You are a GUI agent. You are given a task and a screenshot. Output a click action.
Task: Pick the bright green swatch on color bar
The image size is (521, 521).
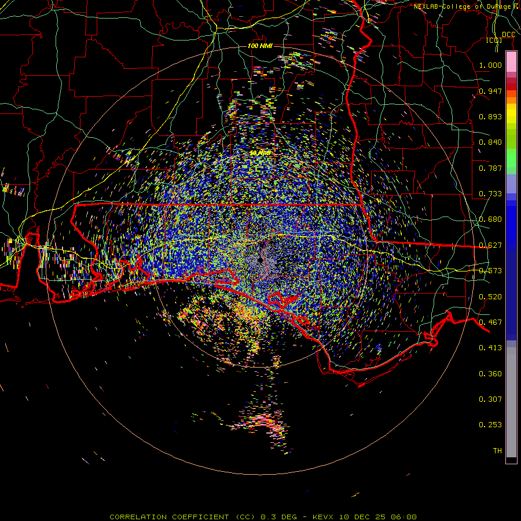[511, 158]
